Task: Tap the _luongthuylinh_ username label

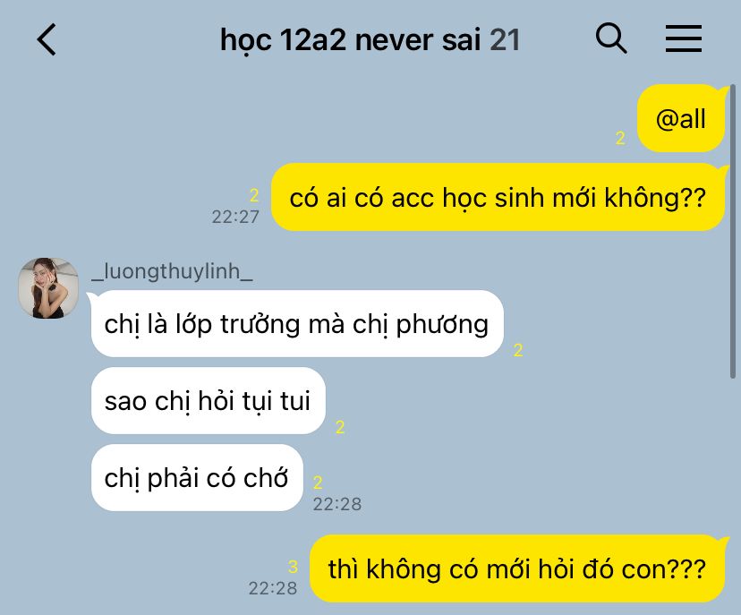Action: 172,271
